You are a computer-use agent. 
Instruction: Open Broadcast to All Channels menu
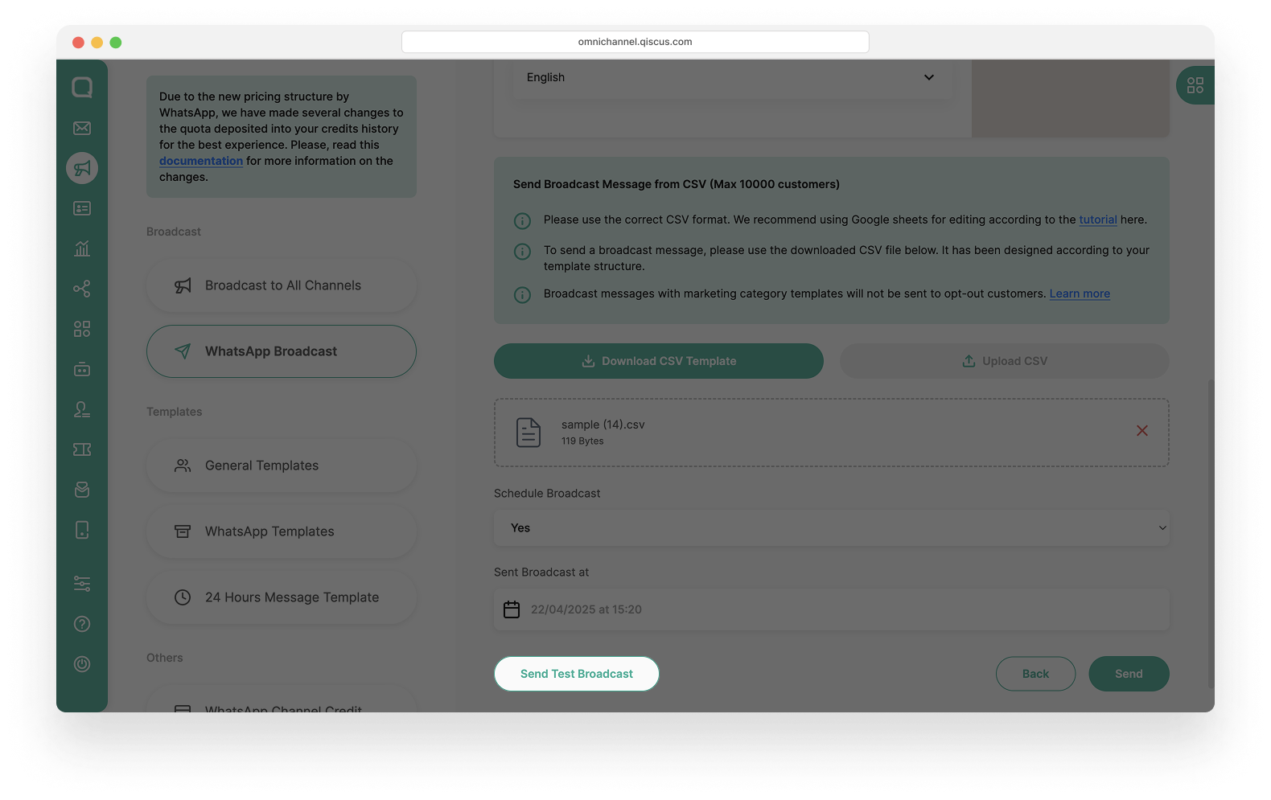pyautogui.click(x=282, y=285)
